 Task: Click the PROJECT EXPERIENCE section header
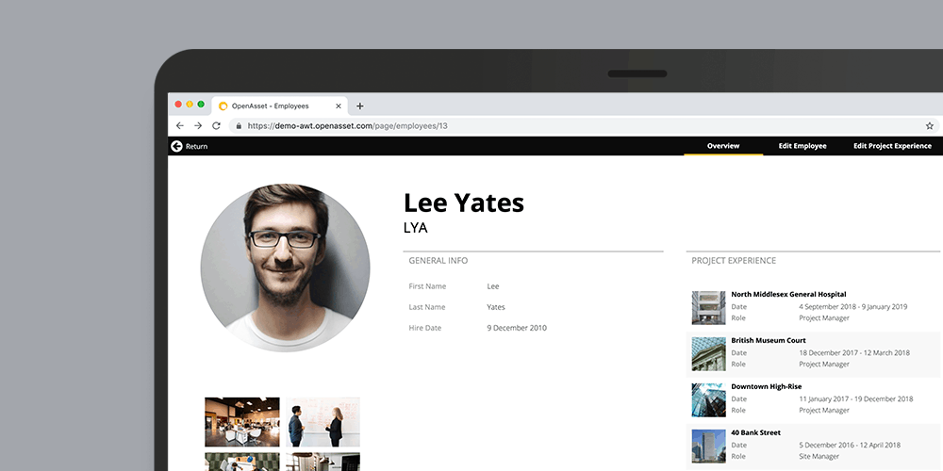coord(734,261)
